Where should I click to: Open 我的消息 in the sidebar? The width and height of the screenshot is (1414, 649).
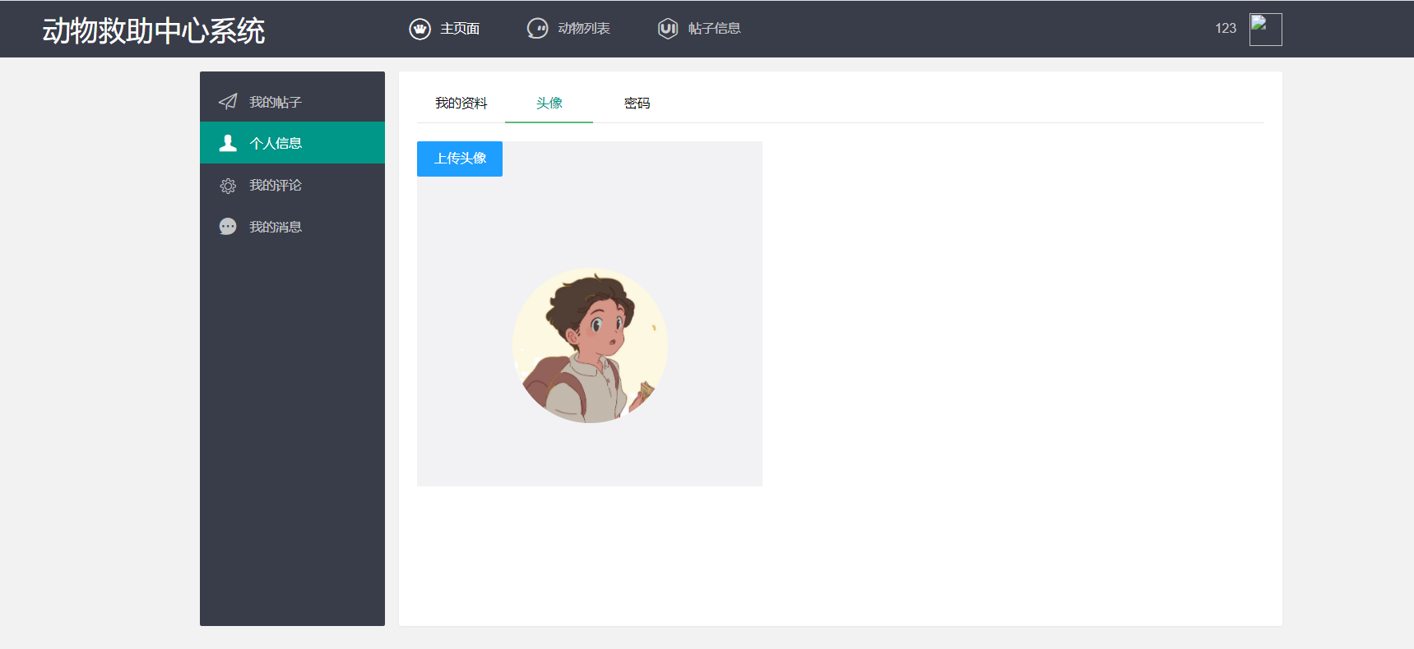(x=292, y=227)
